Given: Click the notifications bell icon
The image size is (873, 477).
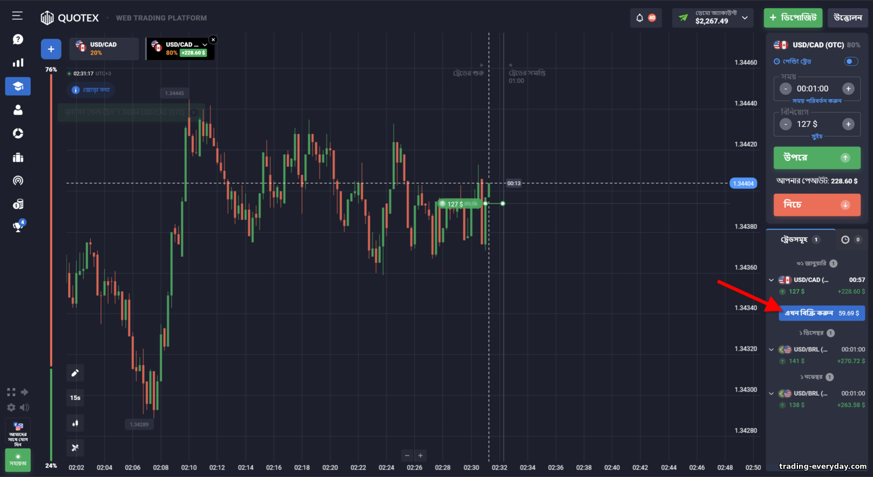Looking at the screenshot, I should [x=640, y=17].
